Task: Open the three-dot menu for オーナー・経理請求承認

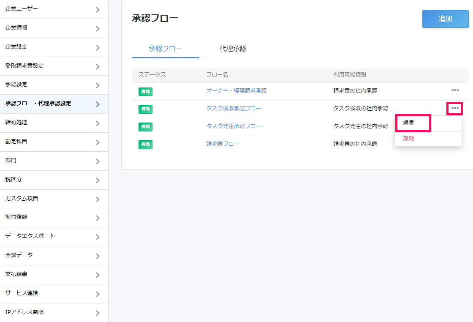Action: 455,90
